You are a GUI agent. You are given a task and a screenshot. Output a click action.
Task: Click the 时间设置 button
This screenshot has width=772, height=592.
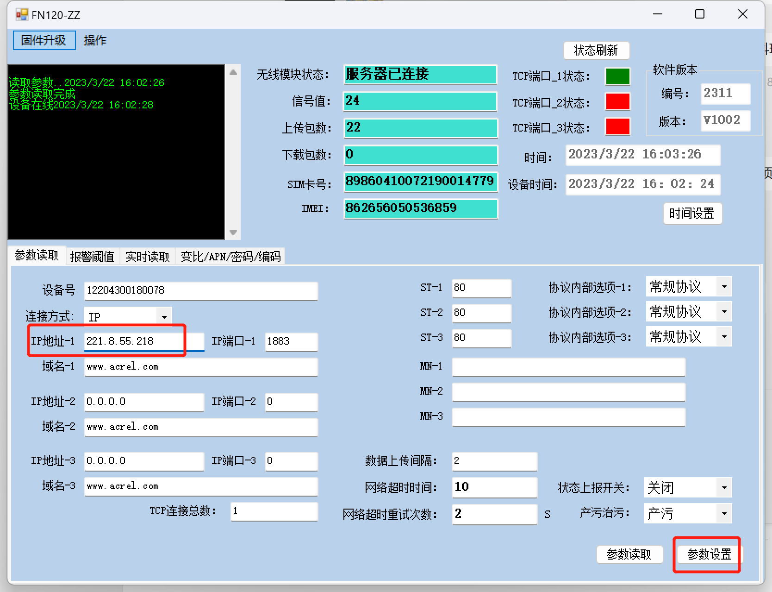(692, 214)
